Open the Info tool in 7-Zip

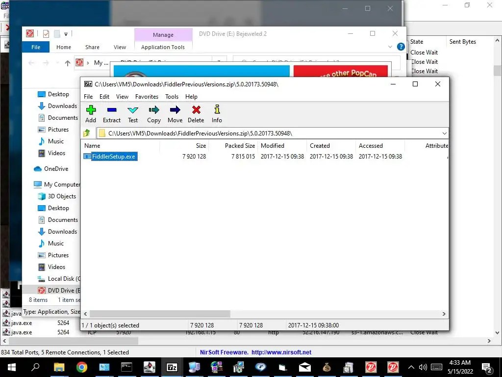217,114
